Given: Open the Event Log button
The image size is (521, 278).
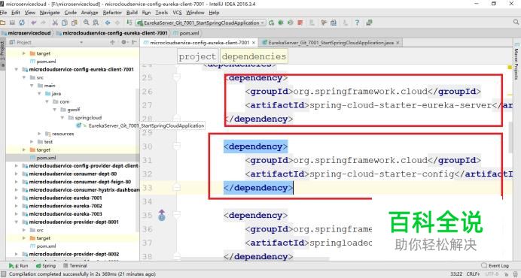Looking at the screenshot, I should point(495,266).
